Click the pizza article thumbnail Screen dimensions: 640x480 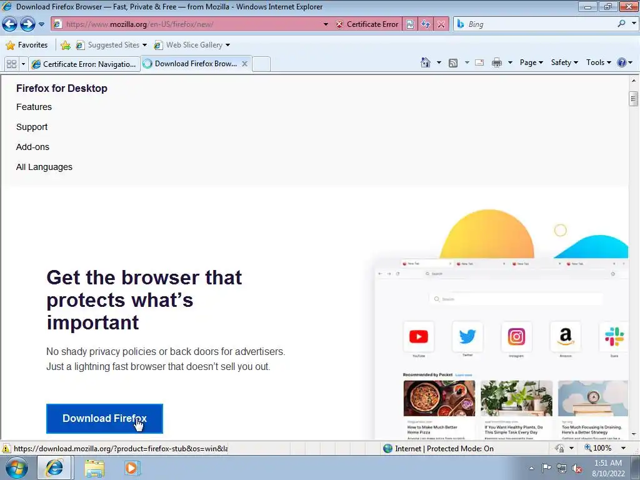point(439,398)
